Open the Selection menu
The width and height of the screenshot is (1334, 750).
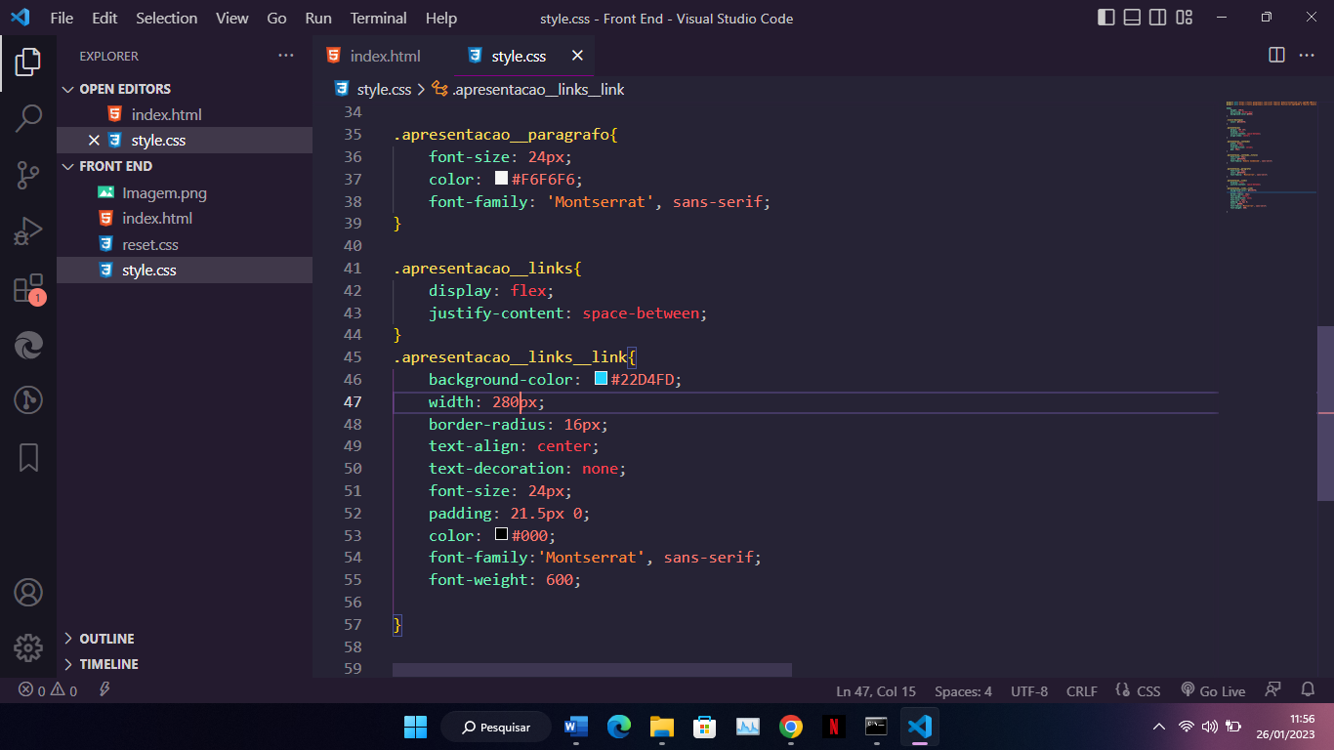pos(166,18)
